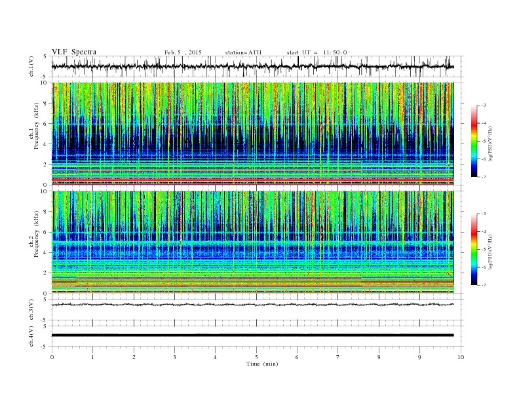Click the "start UT = 11:50:0" header text
The width and height of the screenshot is (519, 401).
tap(317, 52)
